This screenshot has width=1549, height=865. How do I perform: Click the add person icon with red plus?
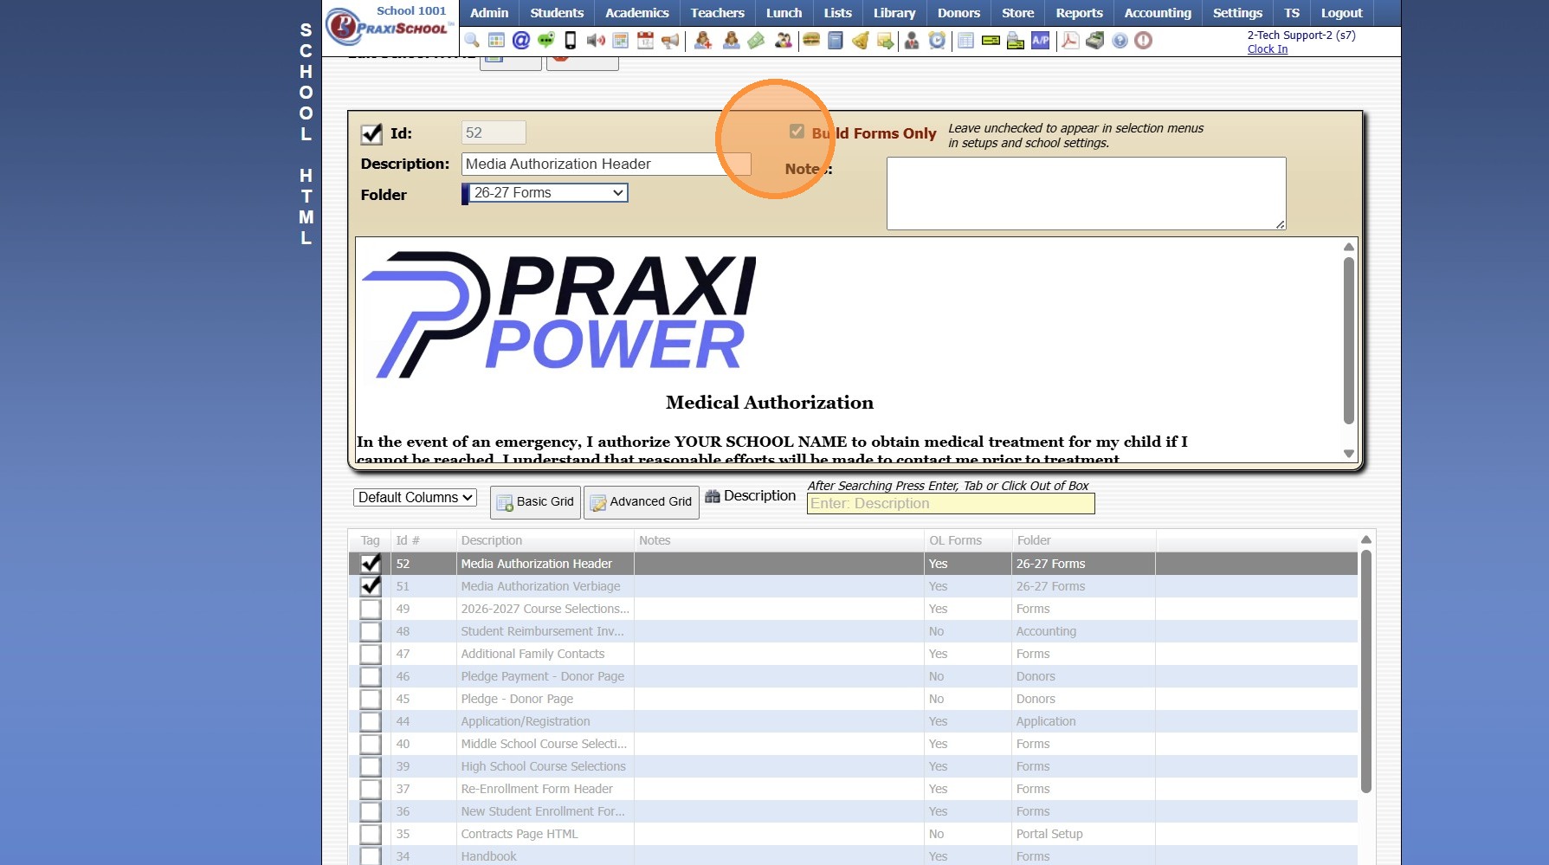[x=703, y=41]
